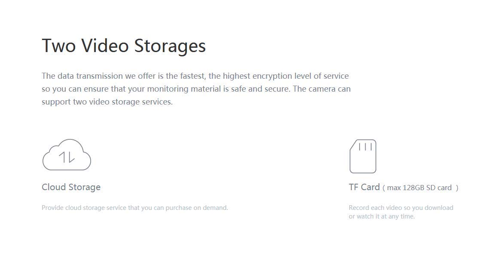Click the "support two video storage services." line
The height and width of the screenshot is (268, 503).
107,102
